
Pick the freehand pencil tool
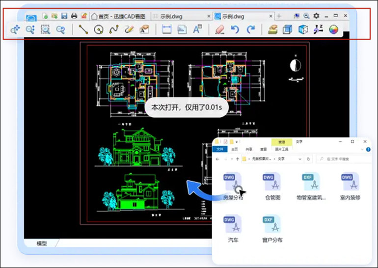(129, 29)
